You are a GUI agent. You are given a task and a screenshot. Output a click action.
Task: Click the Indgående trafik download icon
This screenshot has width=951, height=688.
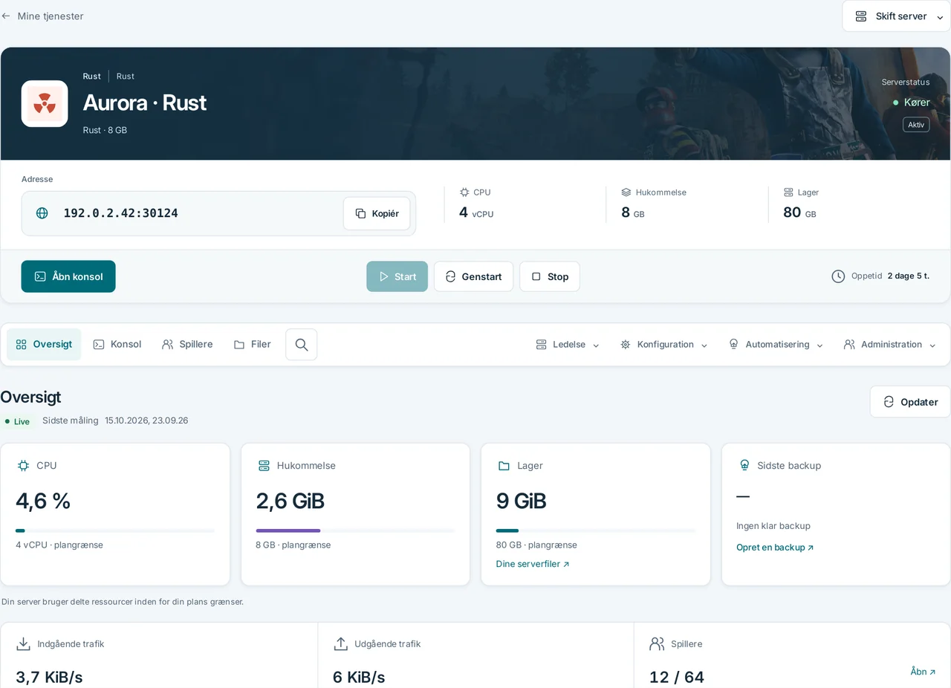tap(24, 643)
